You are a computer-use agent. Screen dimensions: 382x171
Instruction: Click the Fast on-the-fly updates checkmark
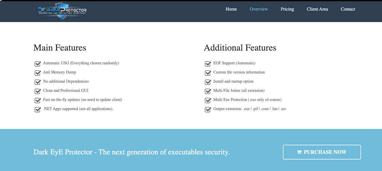point(38,100)
